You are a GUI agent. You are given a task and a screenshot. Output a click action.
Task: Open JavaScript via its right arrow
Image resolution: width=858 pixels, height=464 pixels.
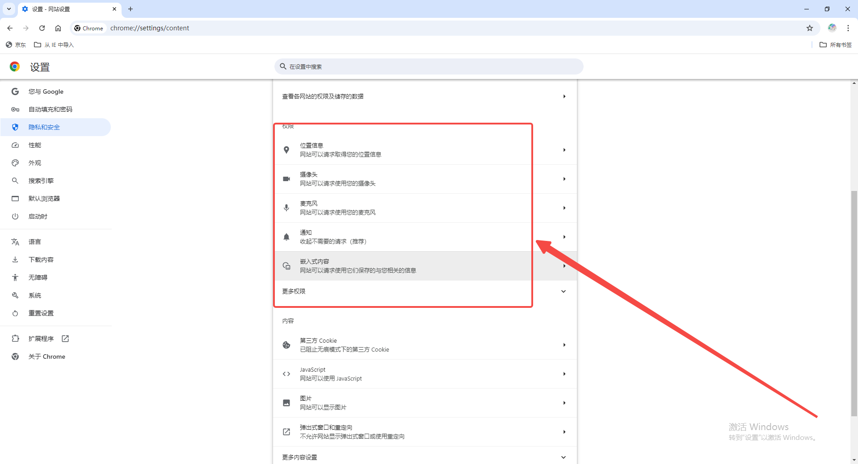pyautogui.click(x=564, y=374)
